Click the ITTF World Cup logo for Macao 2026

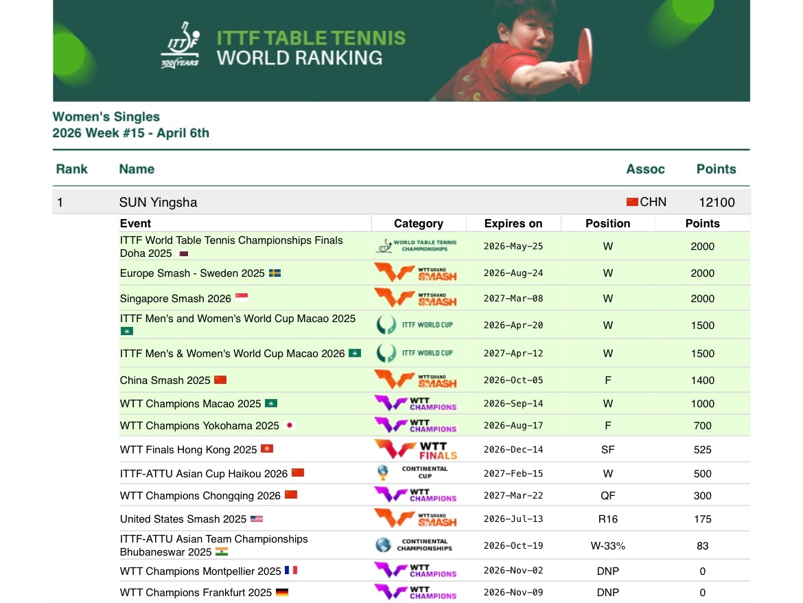coord(415,353)
